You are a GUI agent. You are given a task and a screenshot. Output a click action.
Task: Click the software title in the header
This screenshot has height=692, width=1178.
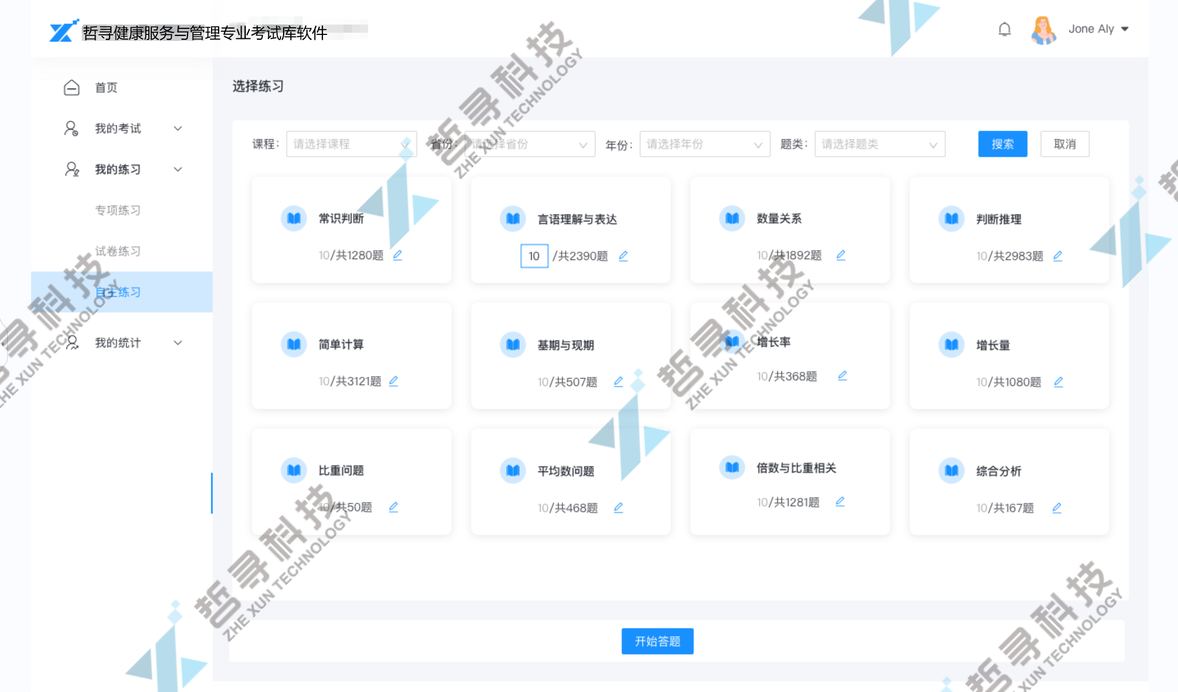(x=205, y=33)
